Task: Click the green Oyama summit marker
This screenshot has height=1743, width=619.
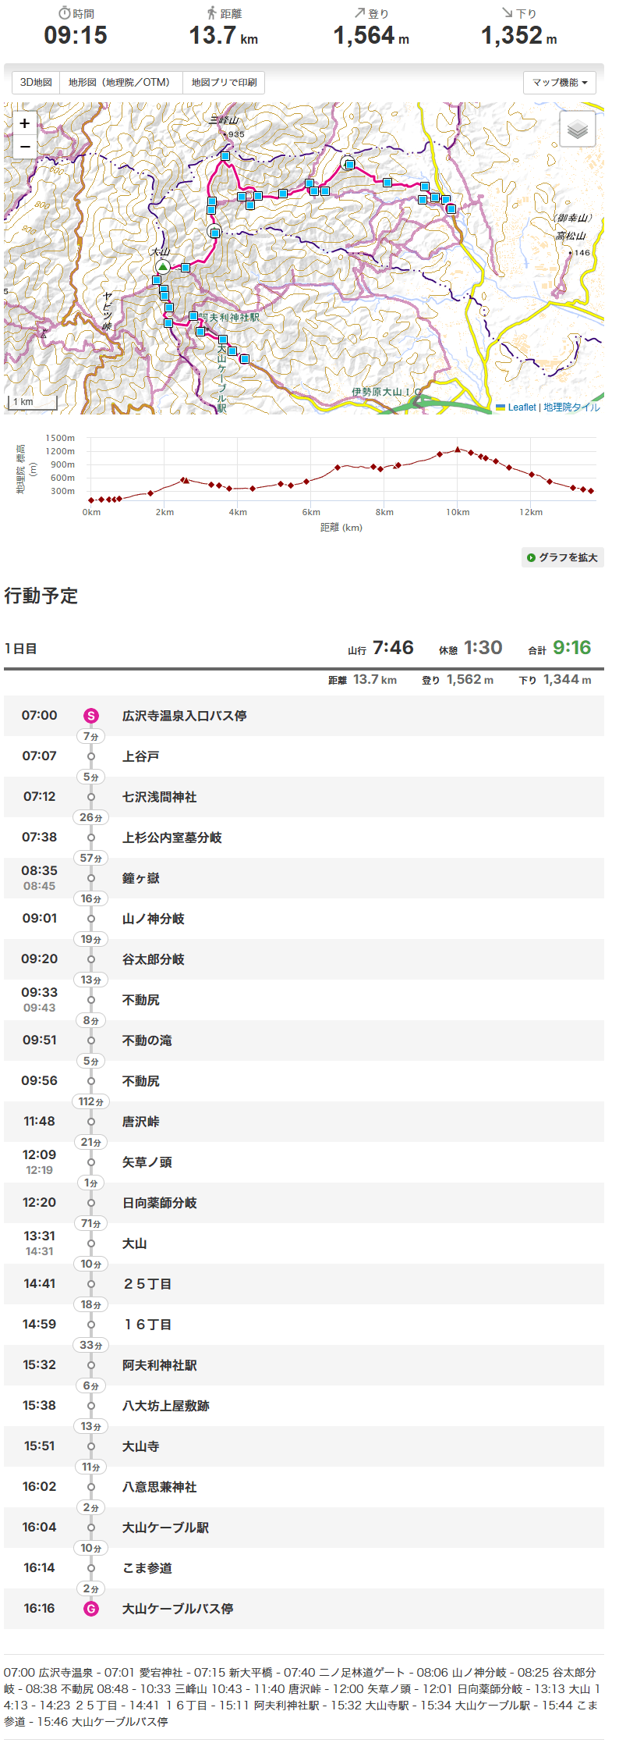Action: (162, 267)
